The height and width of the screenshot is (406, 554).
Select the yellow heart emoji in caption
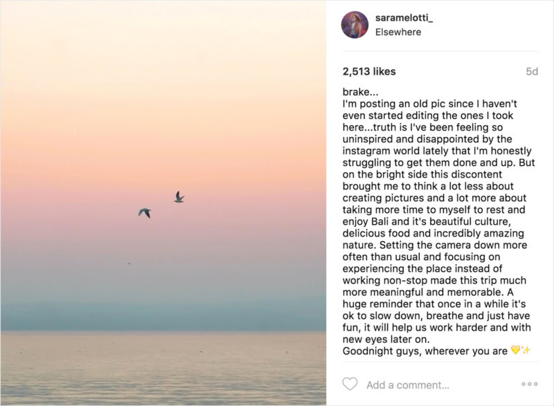tap(515, 350)
